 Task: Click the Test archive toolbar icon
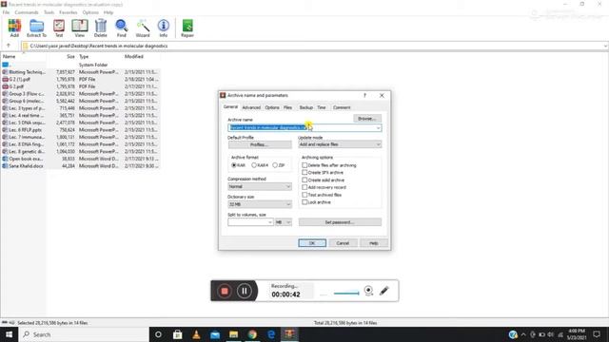[x=59, y=28]
